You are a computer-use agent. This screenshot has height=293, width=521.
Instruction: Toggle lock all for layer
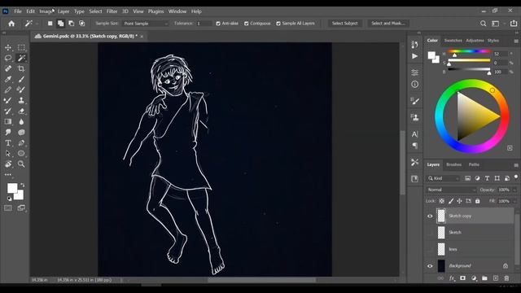point(478,201)
